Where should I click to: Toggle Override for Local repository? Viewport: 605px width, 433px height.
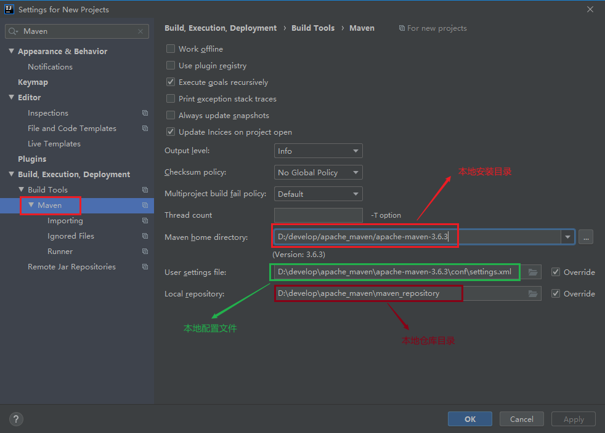[x=556, y=293]
